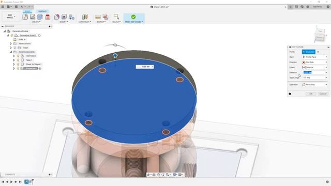Select the Delete icon in the Modify group
The width and height of the screenshot is (331, 186).
click(64, 17)
